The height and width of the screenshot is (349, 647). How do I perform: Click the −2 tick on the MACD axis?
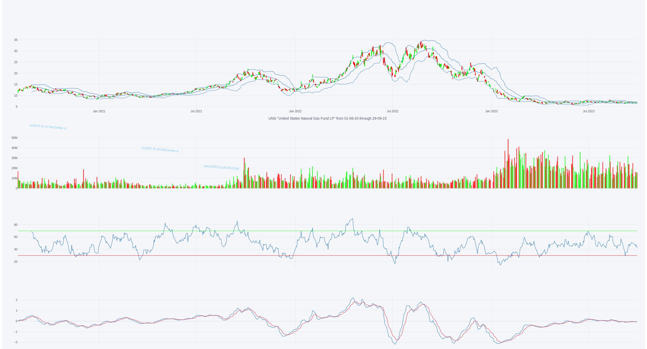[16, 342]
